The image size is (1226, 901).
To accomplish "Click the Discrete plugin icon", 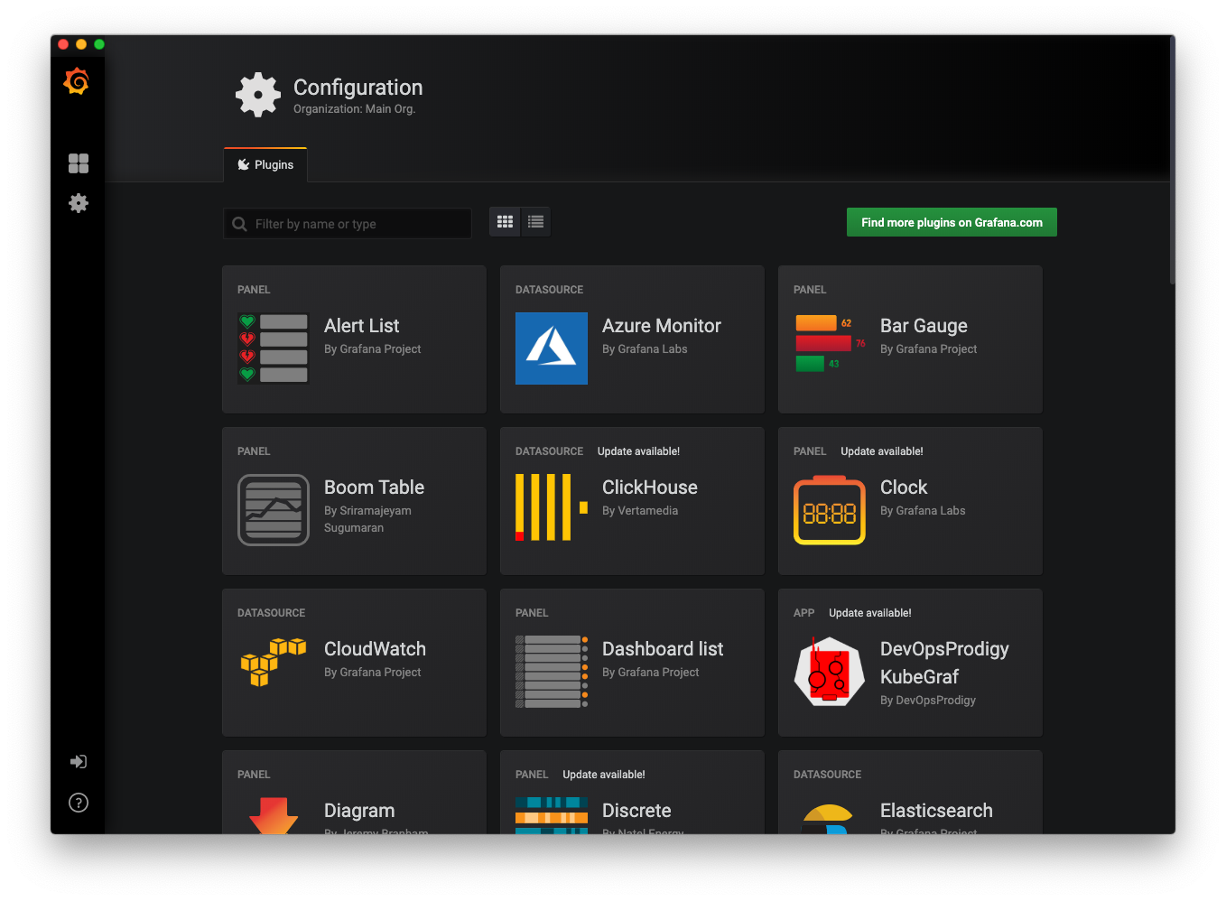I will [x=552, y=815].
